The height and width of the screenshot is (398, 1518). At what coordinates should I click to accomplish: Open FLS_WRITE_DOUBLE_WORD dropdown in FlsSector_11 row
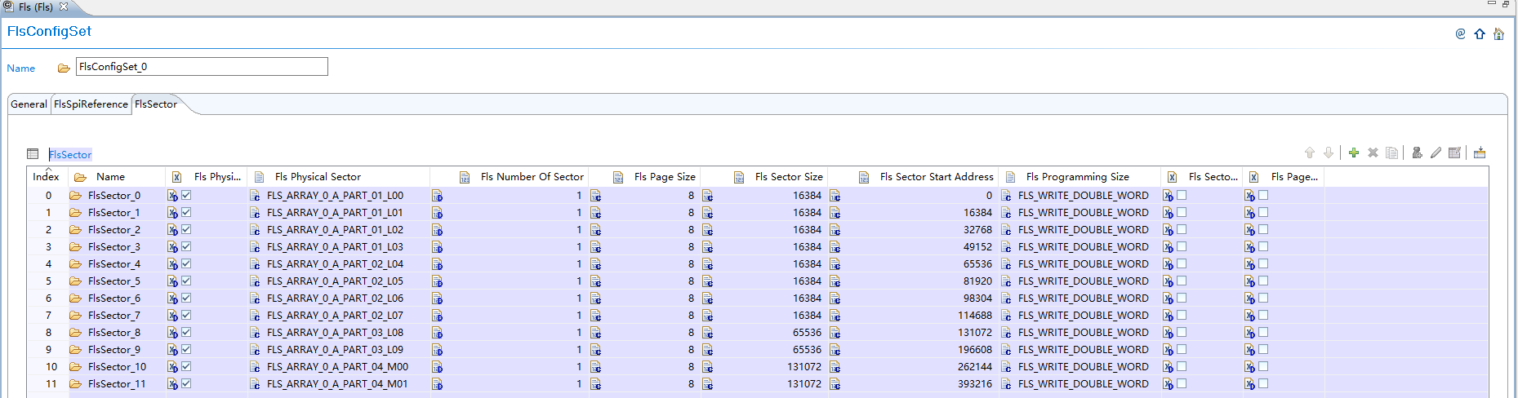tap(1083, 384)
